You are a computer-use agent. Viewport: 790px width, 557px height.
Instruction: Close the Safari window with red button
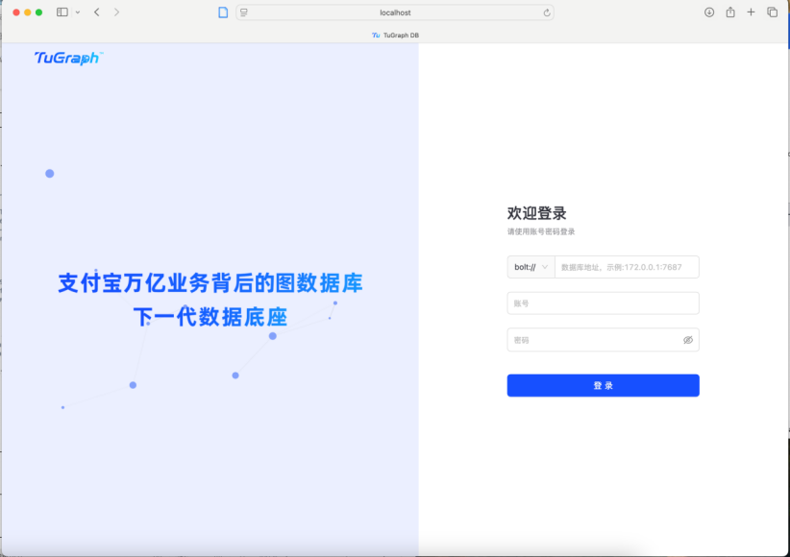click(x=16, y=12)
